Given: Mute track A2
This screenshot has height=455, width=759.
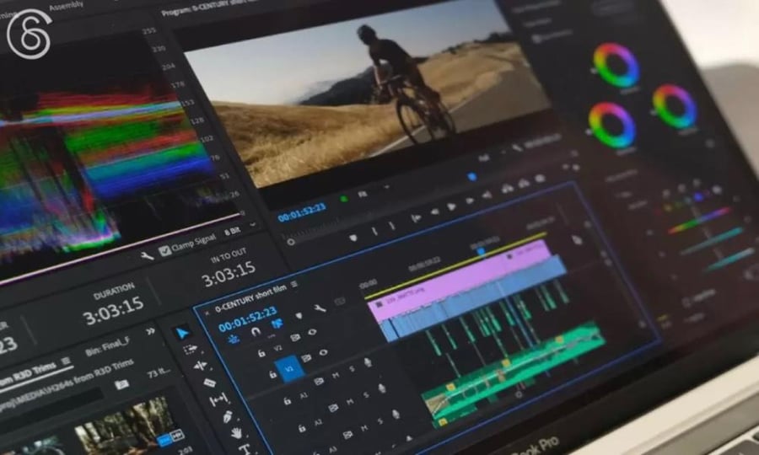Looking at the screenshot, I should (349, 402).
